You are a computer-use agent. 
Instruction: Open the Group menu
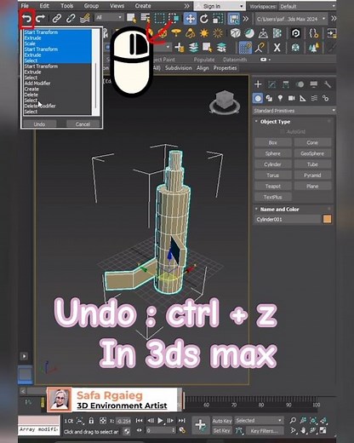tap(91, 6)
